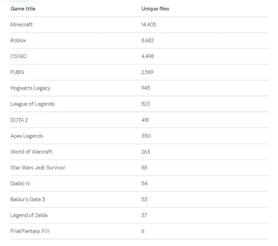278x246 pixels.
Task: Click the 14,405 unique files value
Action: [x=149, y=25]
